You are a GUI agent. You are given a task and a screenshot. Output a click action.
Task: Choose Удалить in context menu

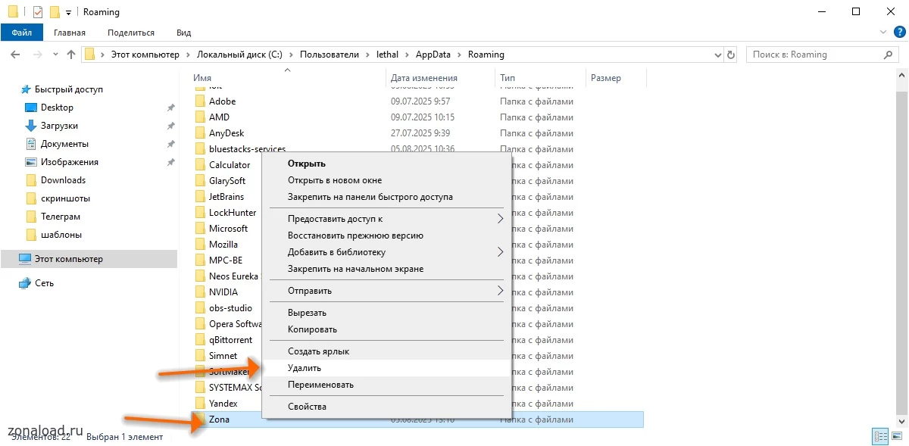point(305,368)
